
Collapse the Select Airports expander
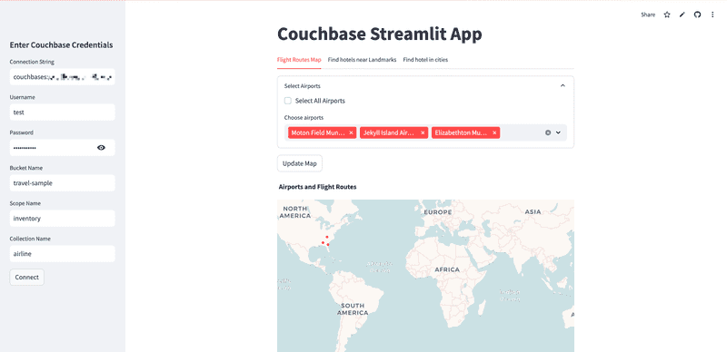(563, 85)
